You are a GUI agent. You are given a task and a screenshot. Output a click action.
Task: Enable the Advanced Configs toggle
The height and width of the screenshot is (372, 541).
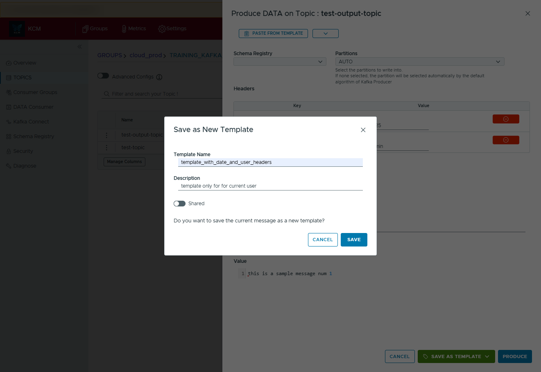point(103,76)
